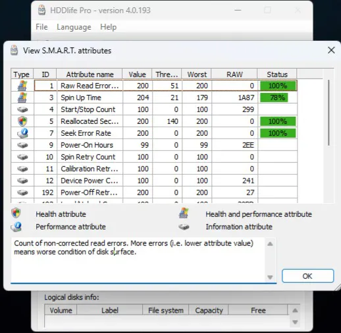341x333 pixels.
Task: Click the Power-Off Retract row disk icon
Action: click(x=22, y=193)
